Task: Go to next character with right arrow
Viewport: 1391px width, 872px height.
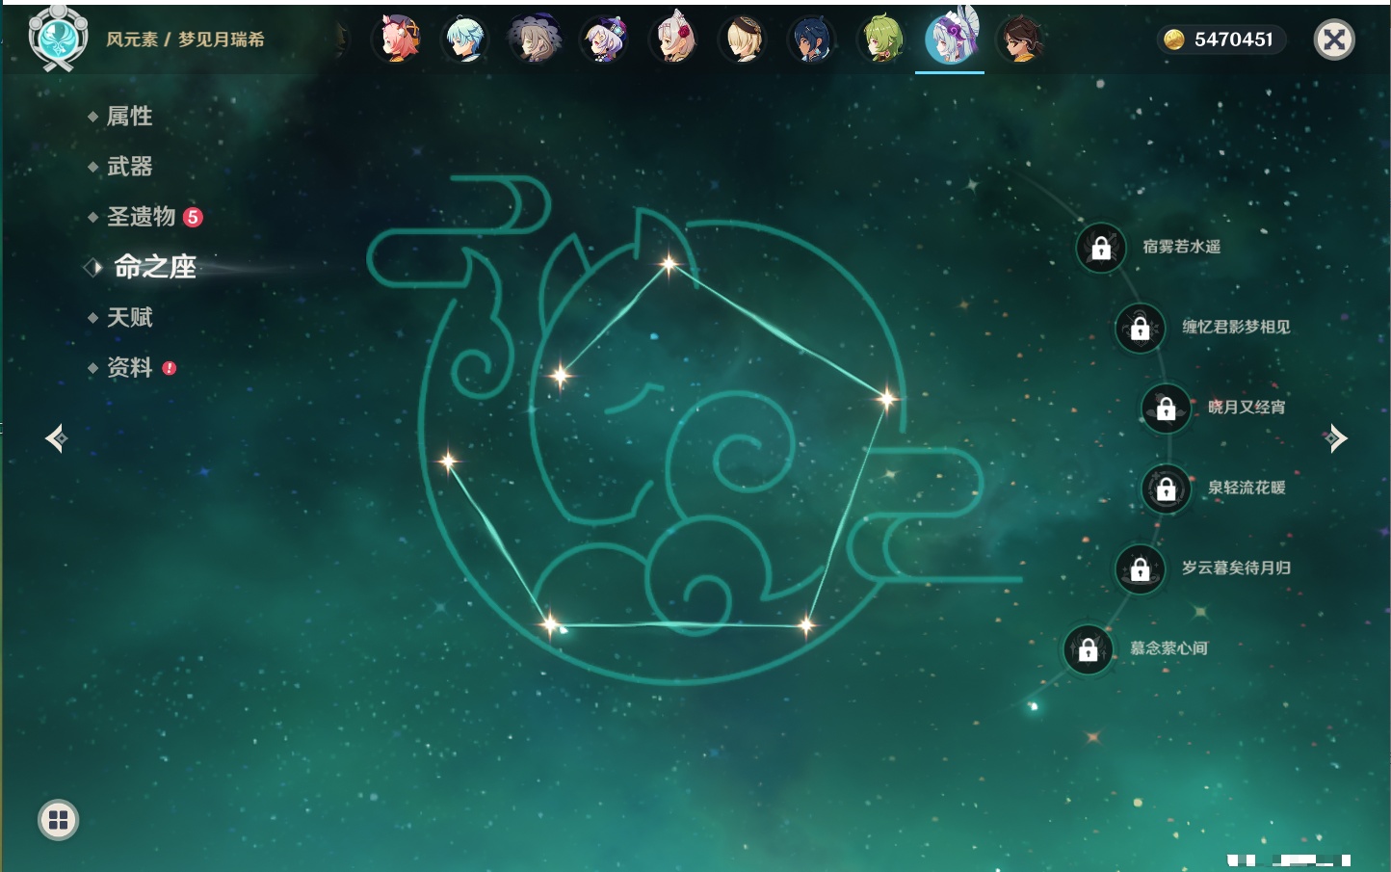Action: 1335,438
